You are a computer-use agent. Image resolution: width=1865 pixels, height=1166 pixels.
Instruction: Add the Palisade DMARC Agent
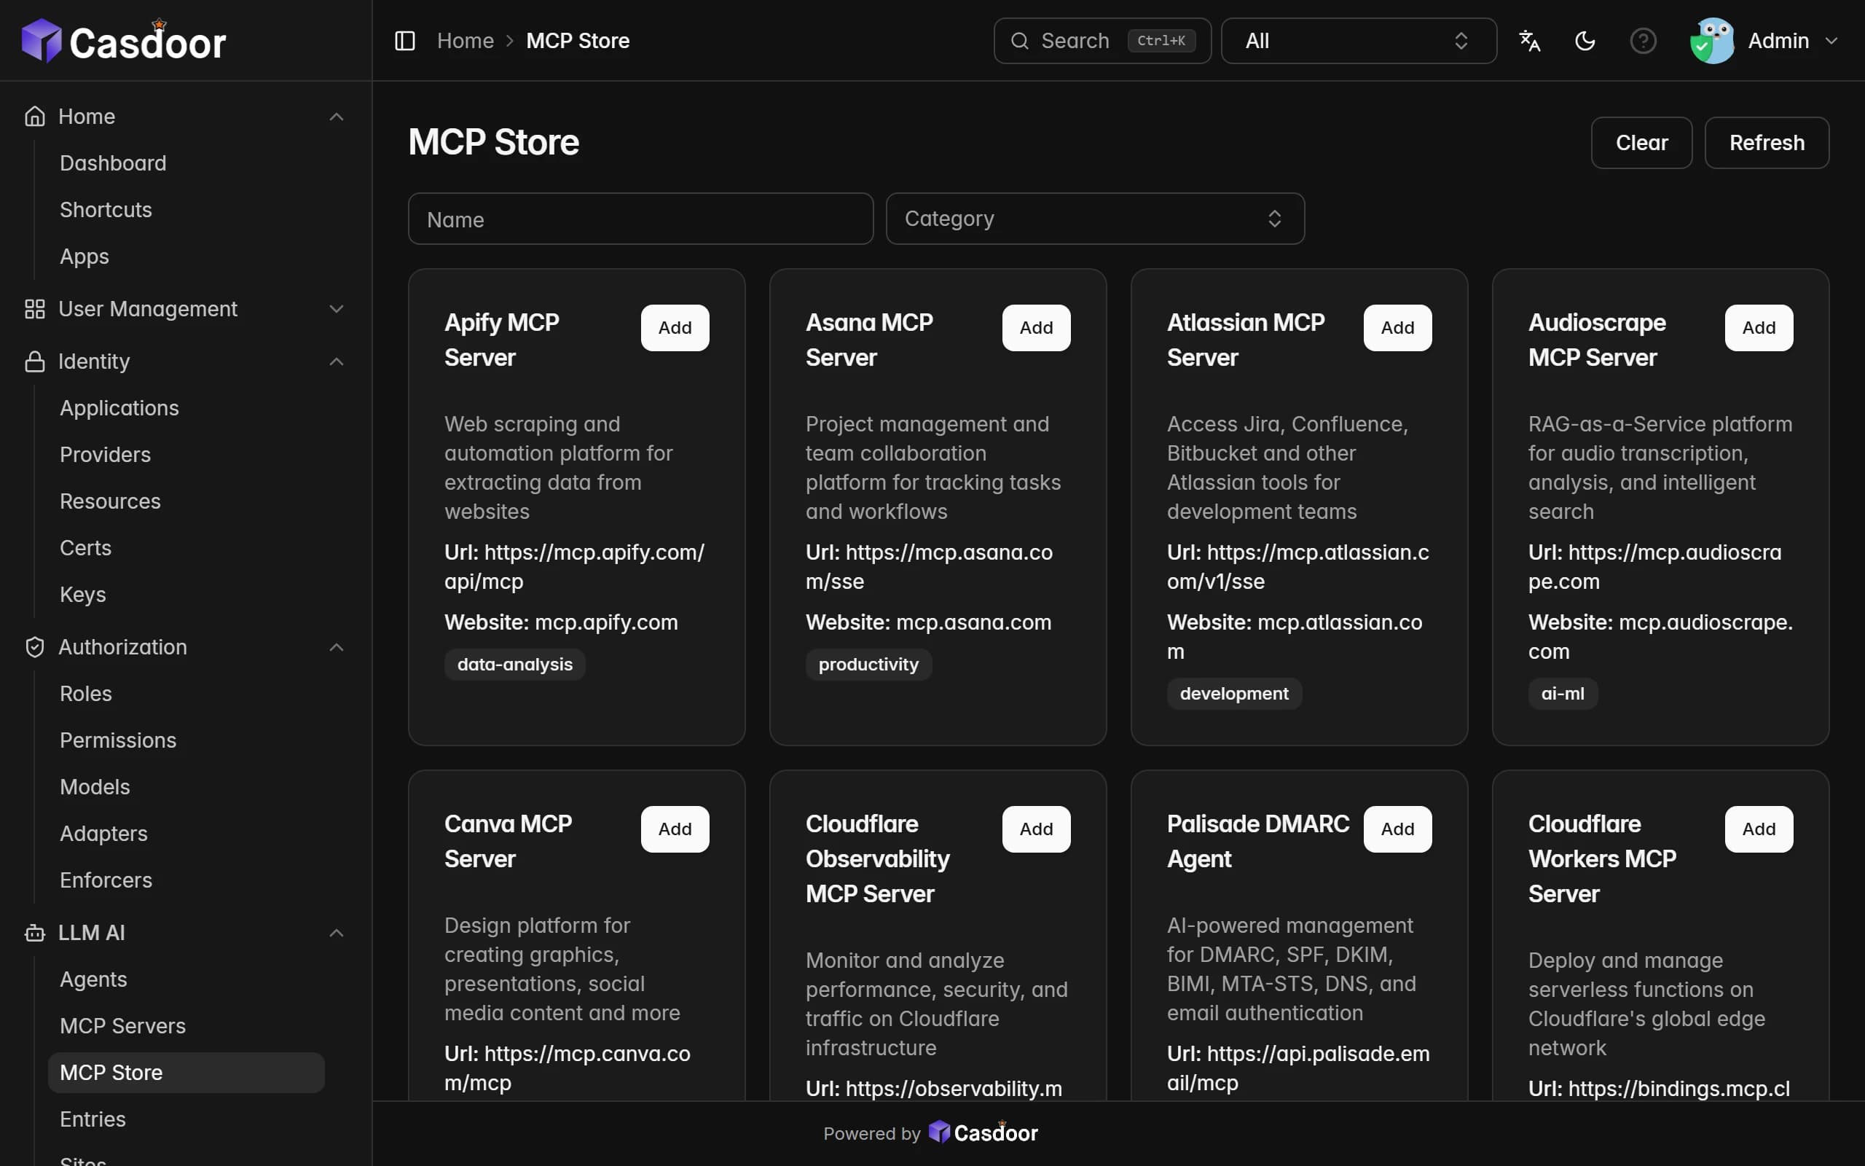[x=1397, y=829]
